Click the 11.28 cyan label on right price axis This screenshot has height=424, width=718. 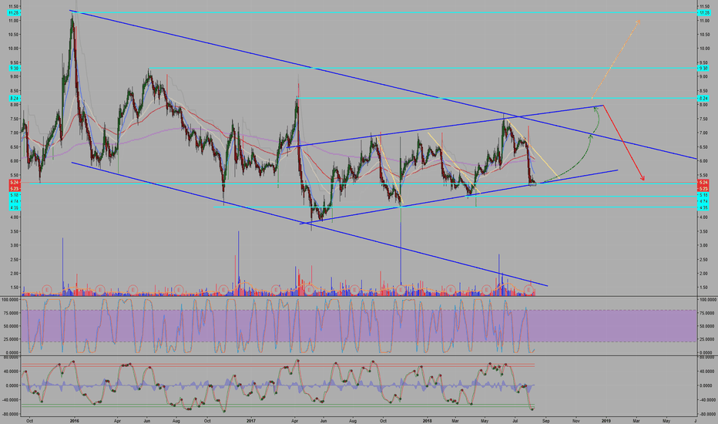coord(703,13)
